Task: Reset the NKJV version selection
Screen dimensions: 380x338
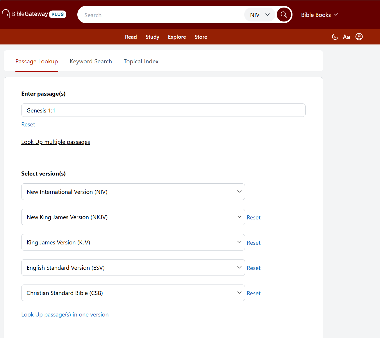Action: [254, 217]
